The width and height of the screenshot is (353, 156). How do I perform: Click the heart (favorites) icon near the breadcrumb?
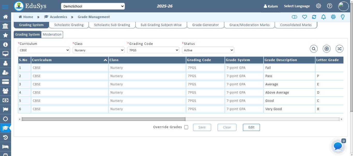[305, 17]
